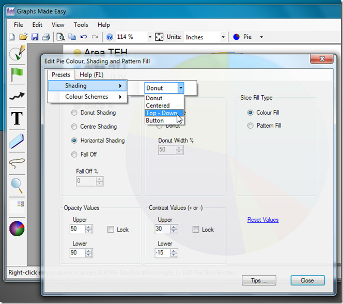Open the File menu
Image resolution: width=343 pixels, height=304 pixels.
[19, 25]
